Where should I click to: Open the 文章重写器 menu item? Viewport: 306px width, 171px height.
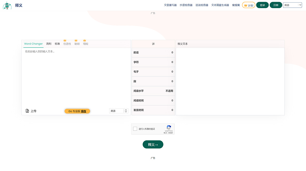(171, 5)
